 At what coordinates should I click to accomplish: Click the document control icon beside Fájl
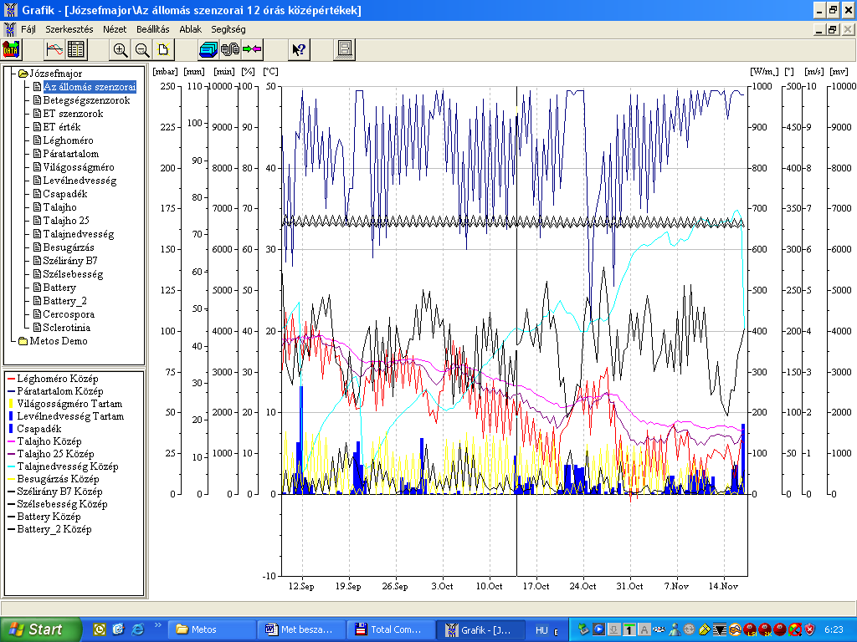pos(10,29)
